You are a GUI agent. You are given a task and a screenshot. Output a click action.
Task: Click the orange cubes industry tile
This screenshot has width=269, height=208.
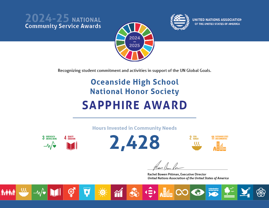point(134,192)
